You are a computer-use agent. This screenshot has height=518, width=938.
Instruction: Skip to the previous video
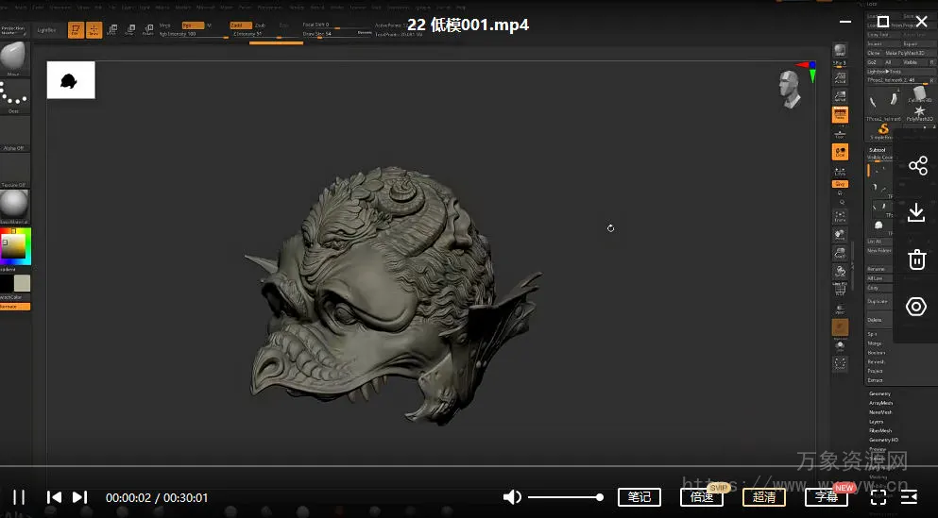click(x=55, y=497)
